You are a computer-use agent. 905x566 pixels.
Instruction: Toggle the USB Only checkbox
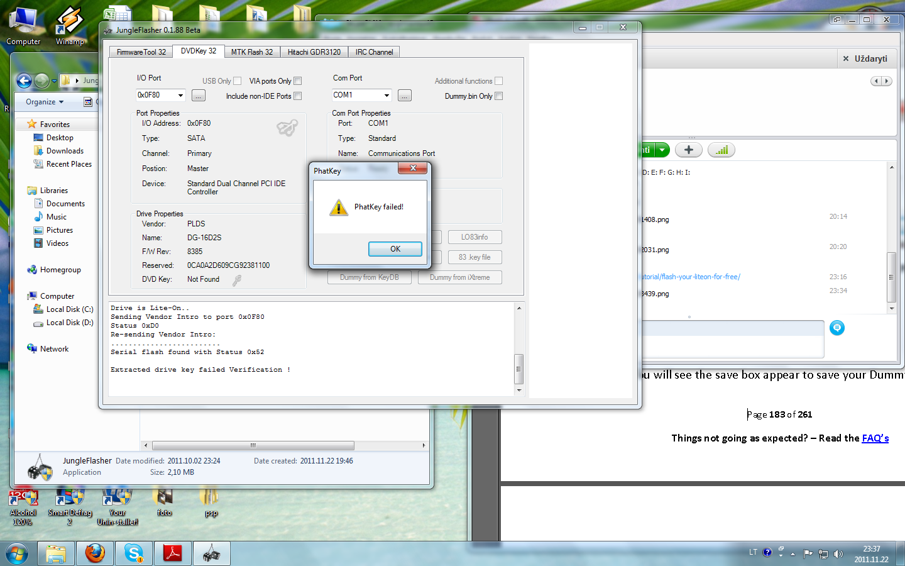coord(237,80)
